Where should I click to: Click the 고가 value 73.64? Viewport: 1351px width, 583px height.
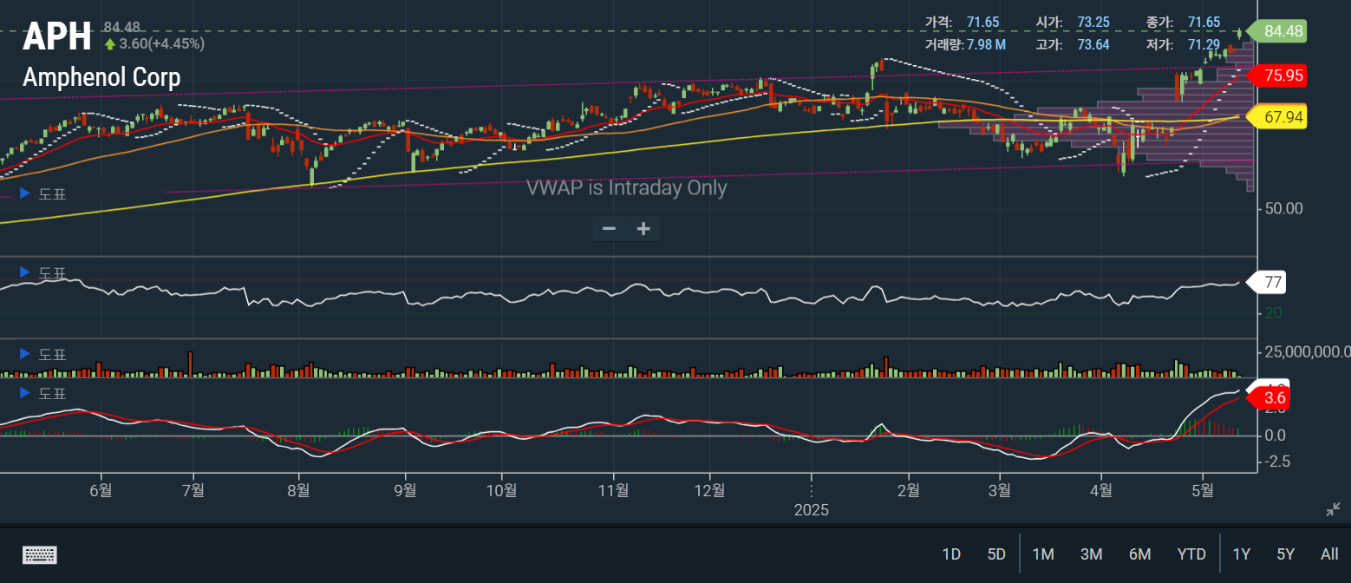(1093, 43)
